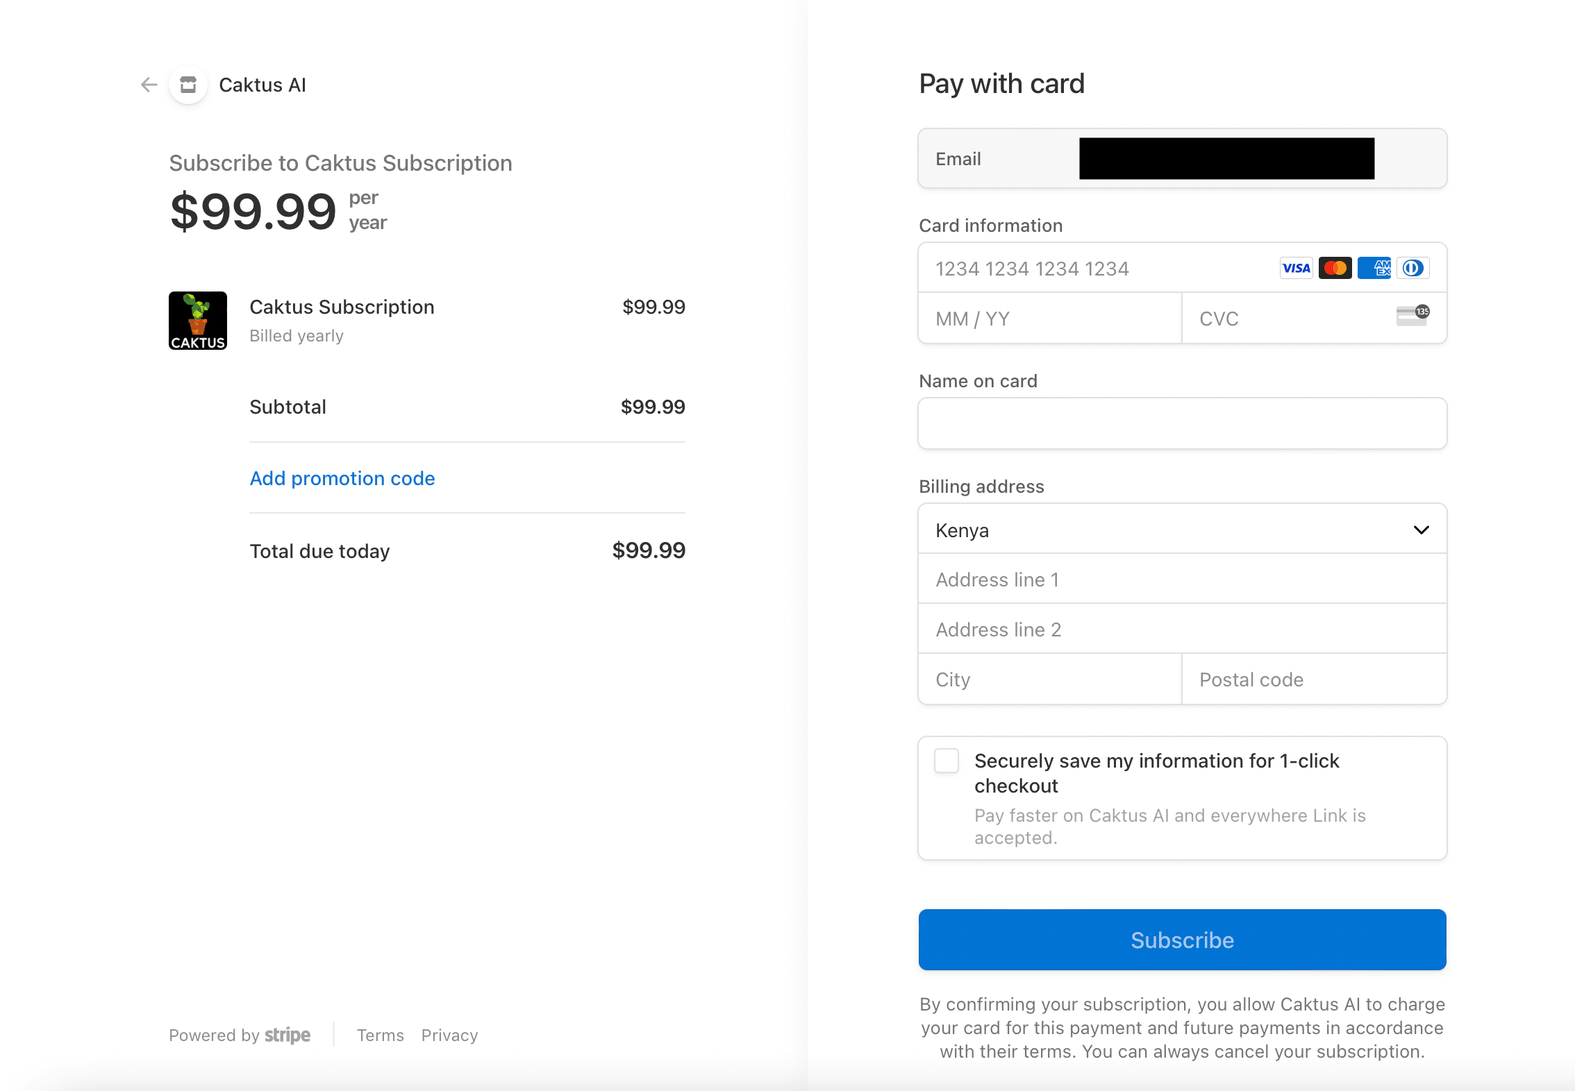Image resolution: width=1575 pixels, height=1091 pixels.
Task: Expand country list using chevron arrow
Action: point(1421,530)
